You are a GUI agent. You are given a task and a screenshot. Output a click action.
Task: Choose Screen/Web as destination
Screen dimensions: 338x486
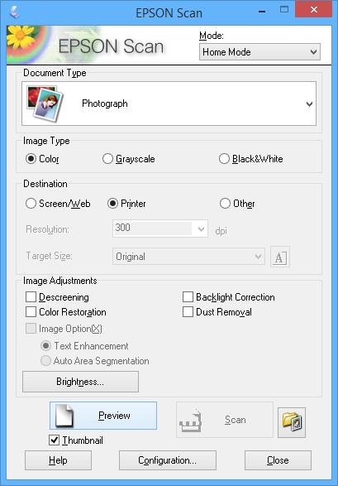(31, 204)
